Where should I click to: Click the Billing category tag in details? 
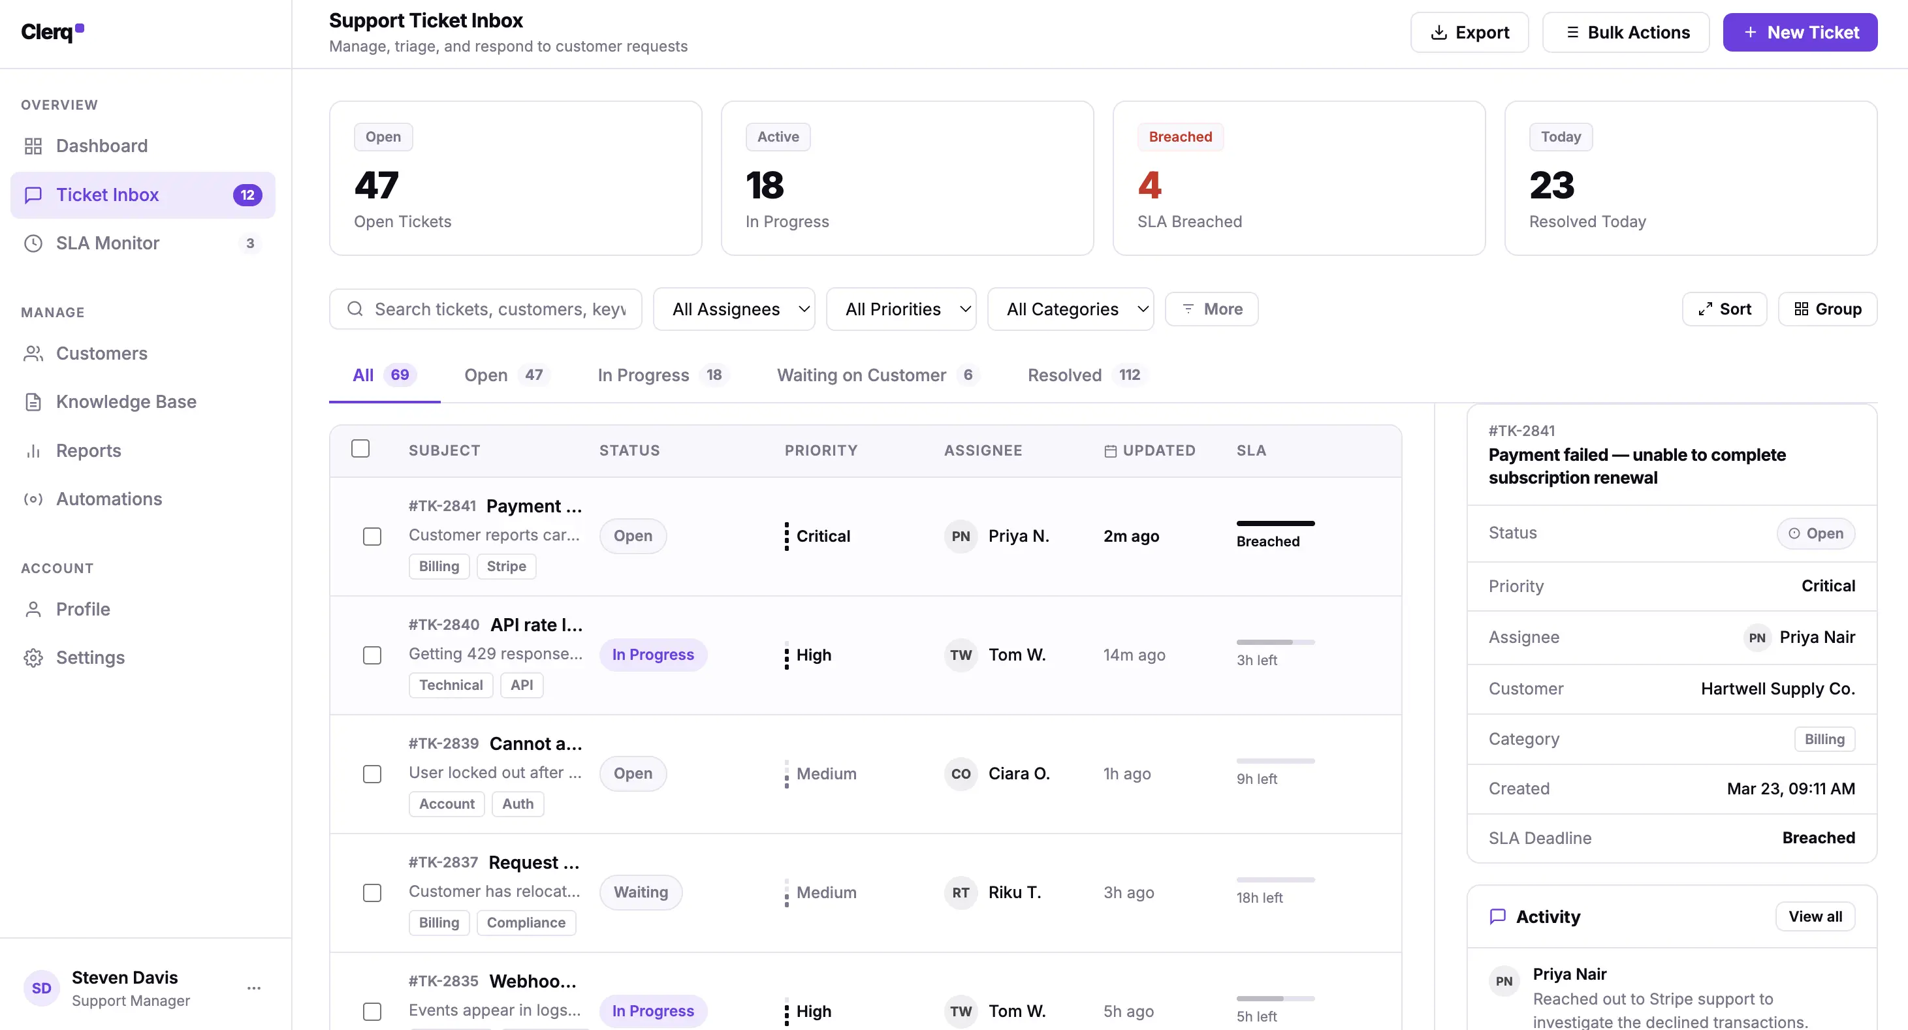(1824, 739)
